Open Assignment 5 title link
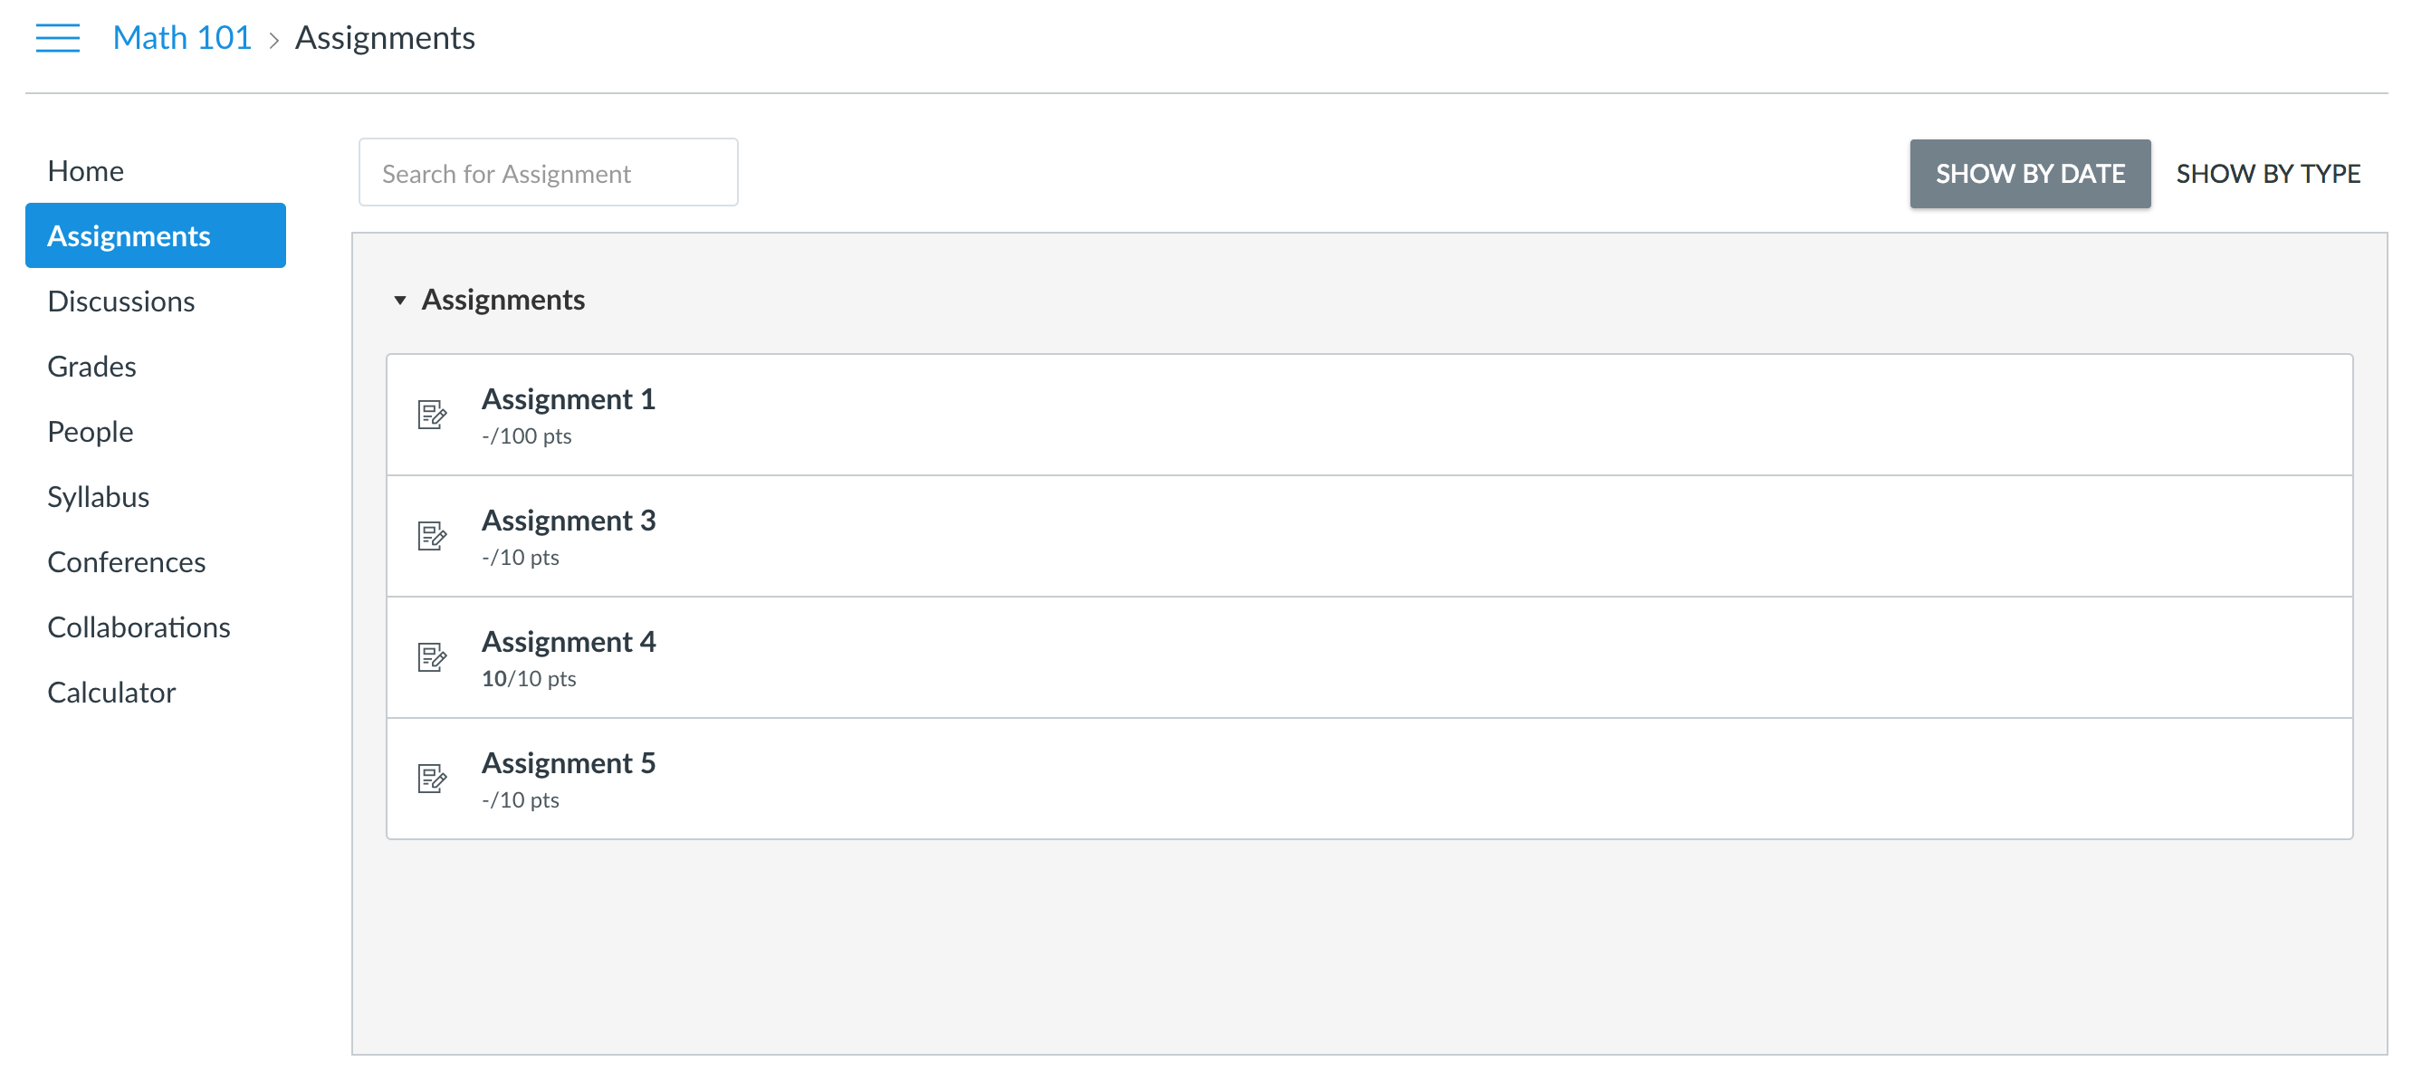 (569, 763)
